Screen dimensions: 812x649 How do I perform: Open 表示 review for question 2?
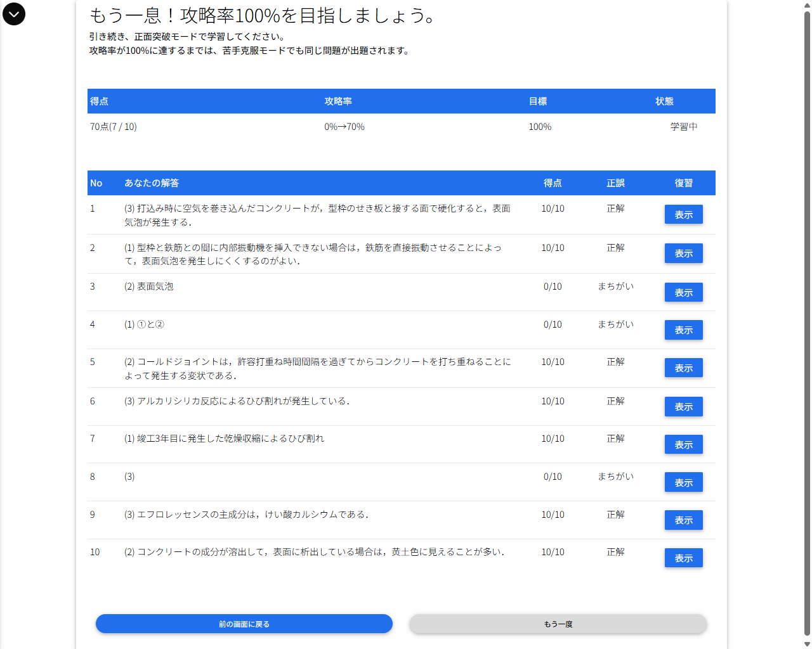point(683,253)
